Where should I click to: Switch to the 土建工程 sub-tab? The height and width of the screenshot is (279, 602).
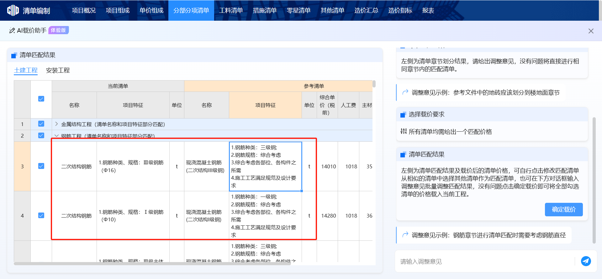point(26,70)
